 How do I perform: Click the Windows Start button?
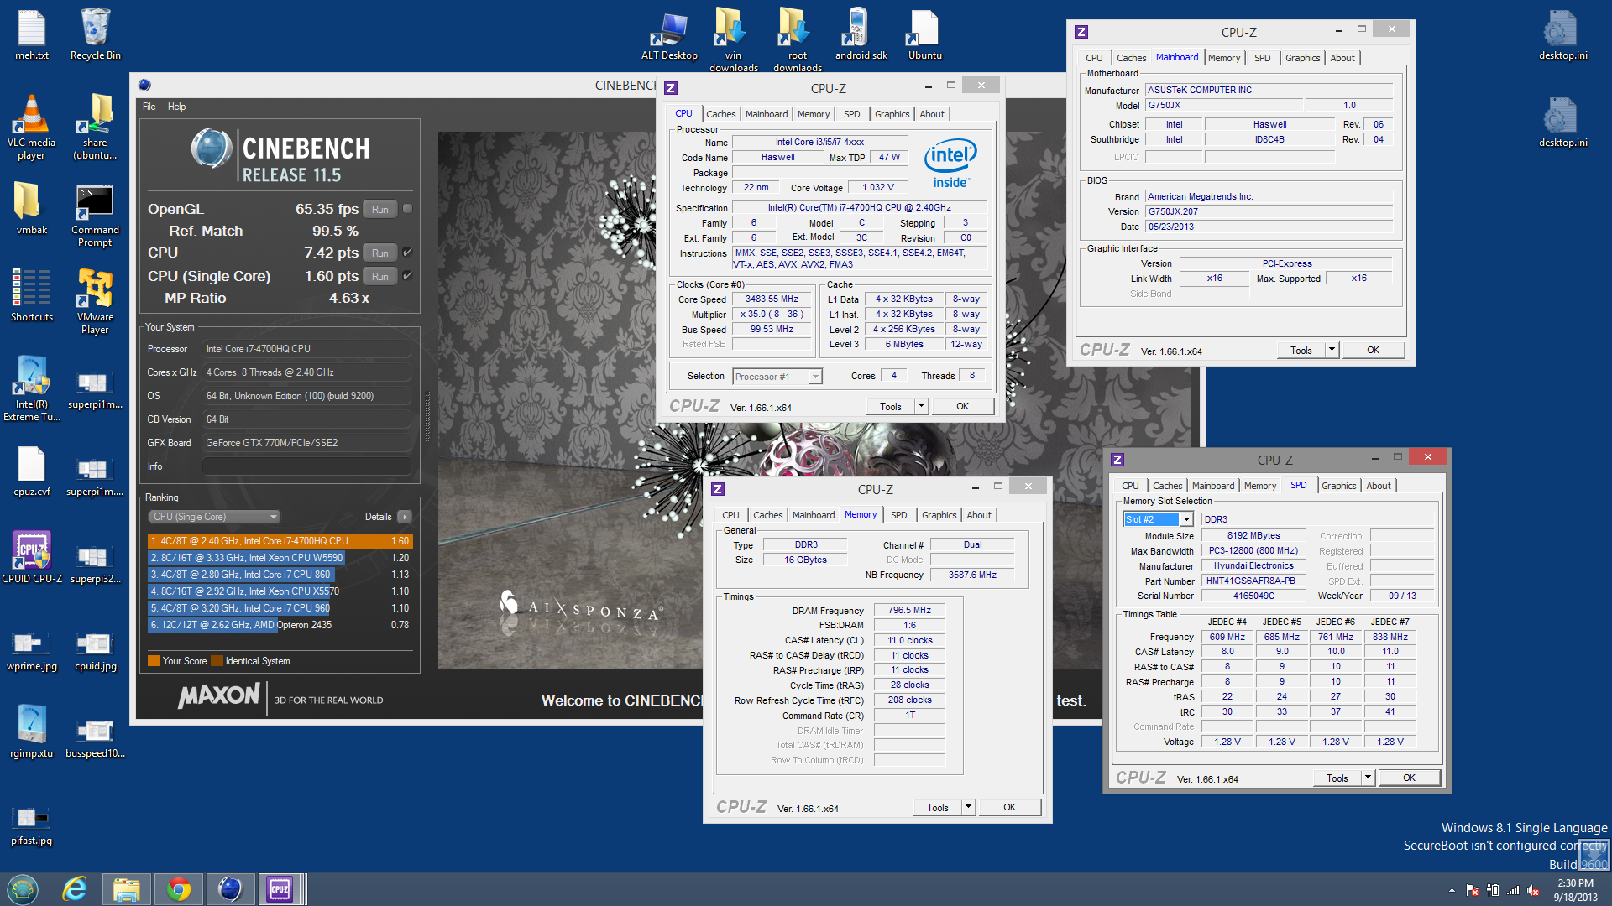pyautogui.click(x=23, y=888)
